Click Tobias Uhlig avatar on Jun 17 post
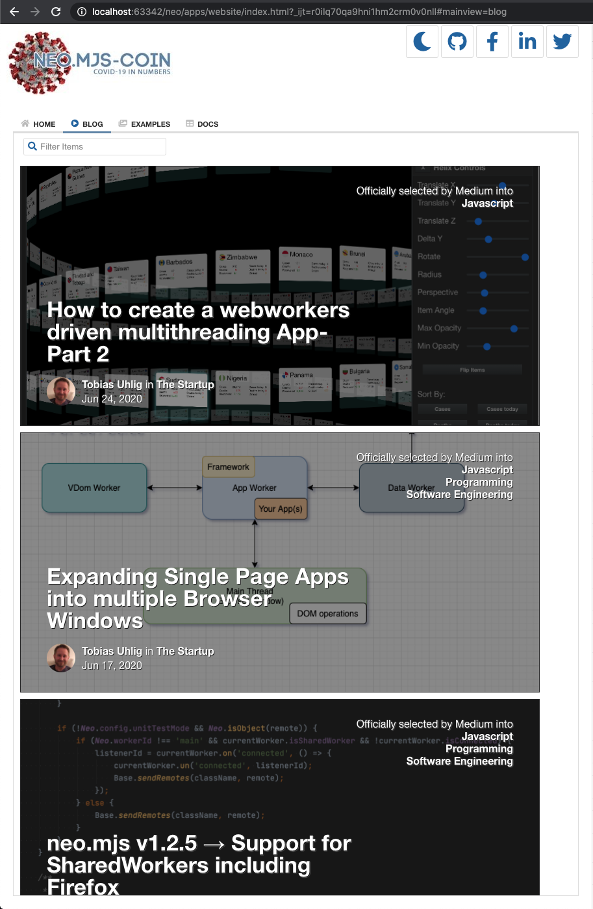The width and height of the screenshot is (593, 909). pos(61,658)
